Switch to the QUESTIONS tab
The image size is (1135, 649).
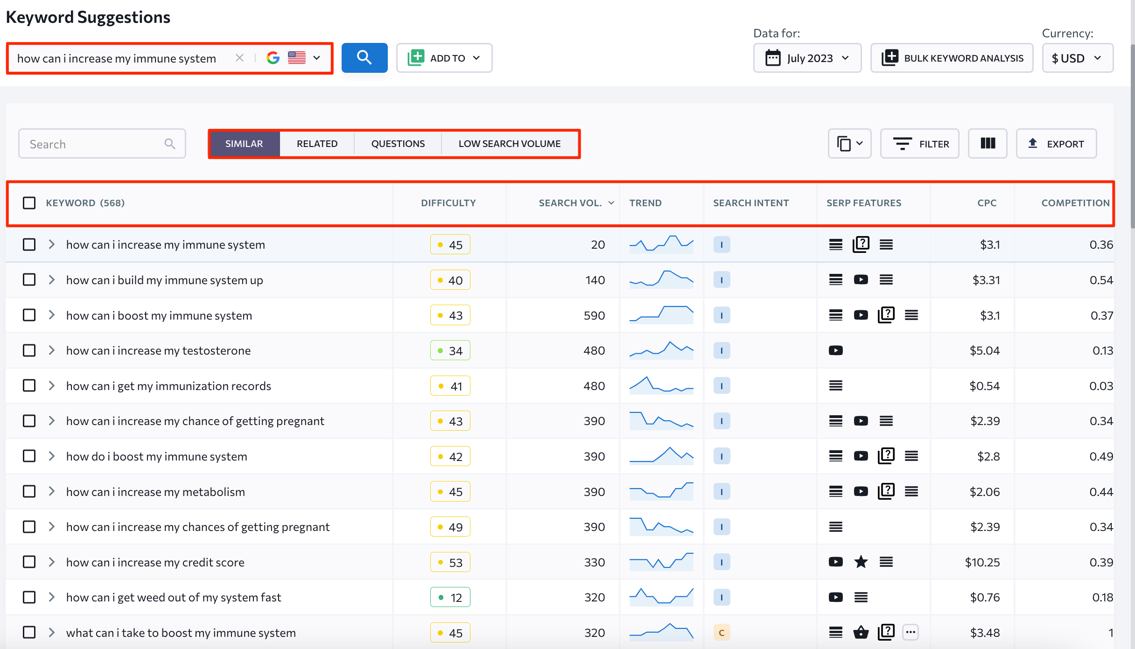click(x=398, y=143)
